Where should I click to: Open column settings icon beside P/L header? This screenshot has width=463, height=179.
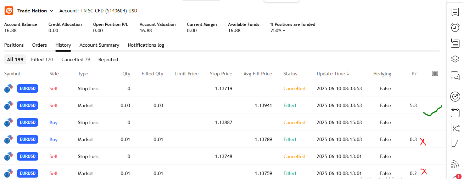pyautogui.click(x=435, y=74)
